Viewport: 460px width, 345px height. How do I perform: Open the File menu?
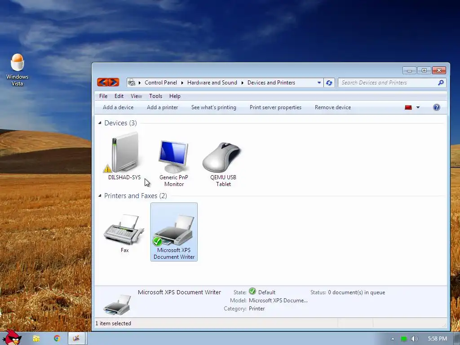coord(103,96)
